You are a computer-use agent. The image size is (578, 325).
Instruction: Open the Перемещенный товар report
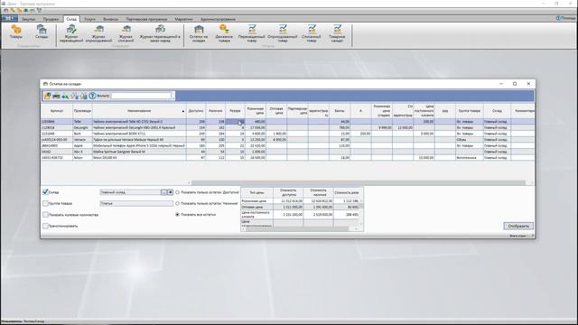pos(252,34)
